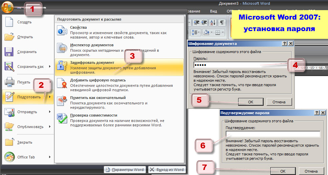Click the Опубликовать publish icon

(9, 127)
